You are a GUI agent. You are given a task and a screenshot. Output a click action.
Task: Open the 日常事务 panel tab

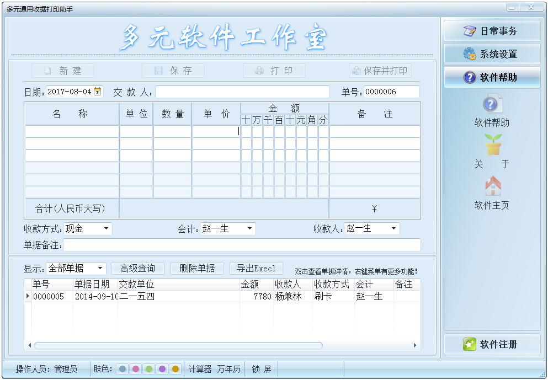pos(492,31)
